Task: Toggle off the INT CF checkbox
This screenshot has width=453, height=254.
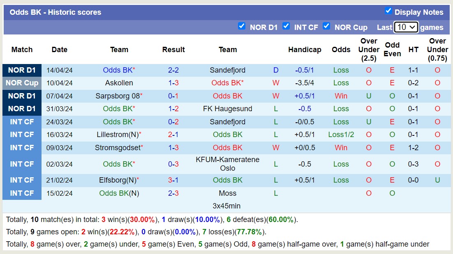Action: tap(286, 26)
